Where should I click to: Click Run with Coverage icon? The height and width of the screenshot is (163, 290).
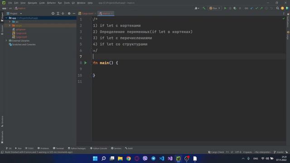235,8
